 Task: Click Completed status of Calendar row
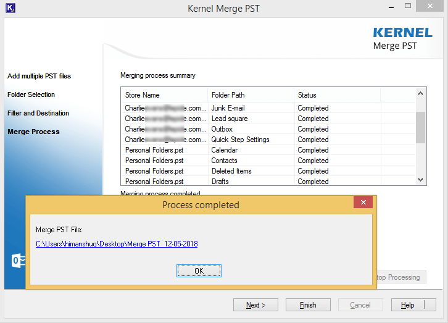coord(313,150)
